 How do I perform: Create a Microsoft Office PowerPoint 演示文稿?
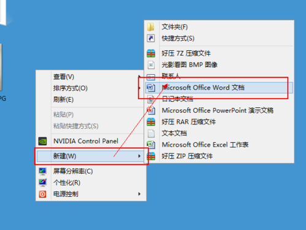point(219,110)
